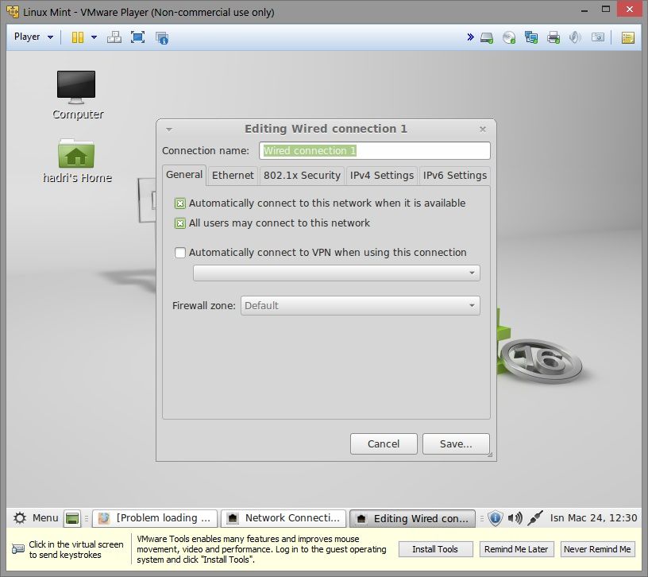Viewport: 648px width, 577px height.
Task: Open the panel clock calendar
Action: click(x=593, y=518)
